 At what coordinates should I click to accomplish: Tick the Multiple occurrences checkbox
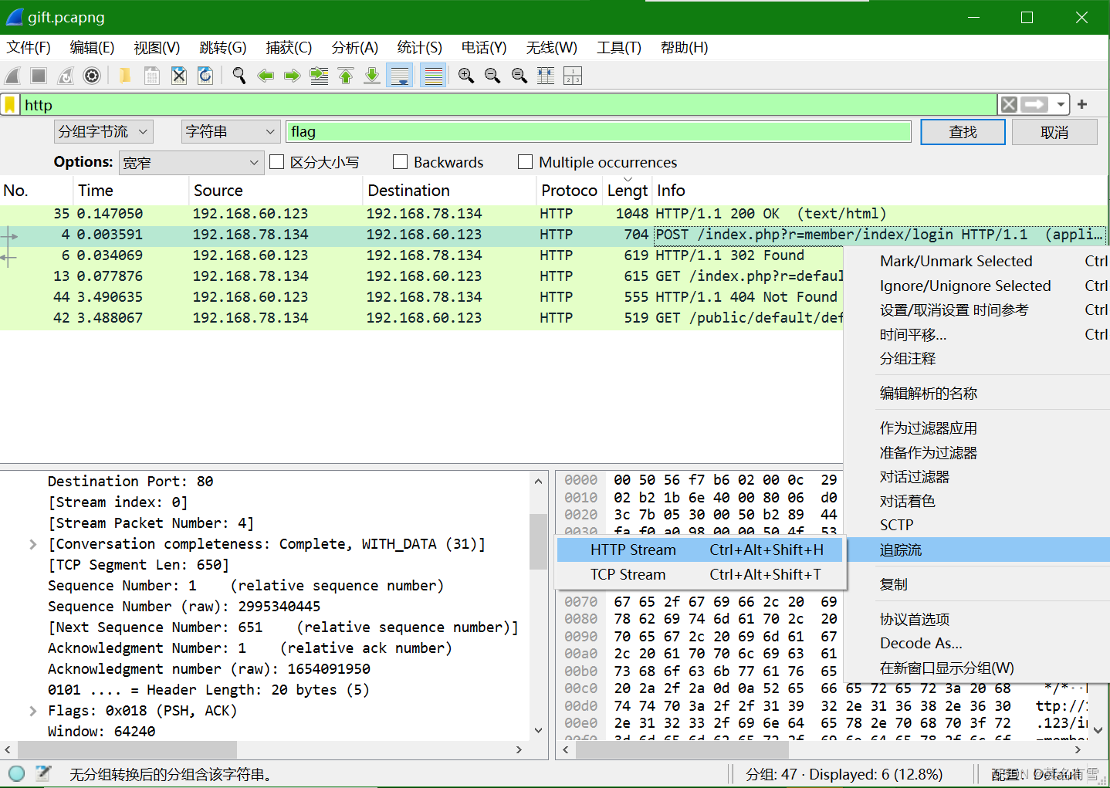(525, 162)
